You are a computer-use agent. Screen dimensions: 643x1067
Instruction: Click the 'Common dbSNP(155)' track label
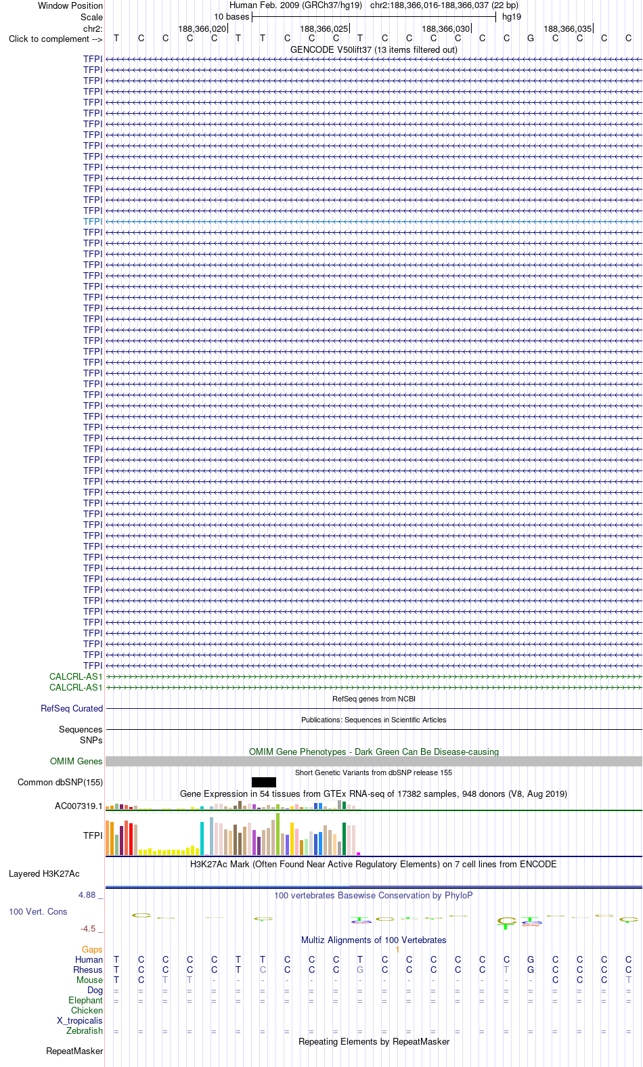(x=60, y=783)
